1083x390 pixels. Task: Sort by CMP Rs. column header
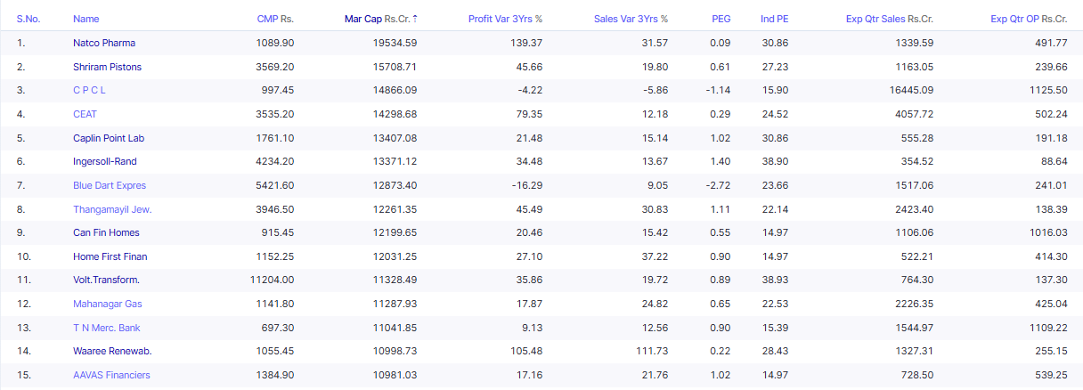[x=274, y=19]
